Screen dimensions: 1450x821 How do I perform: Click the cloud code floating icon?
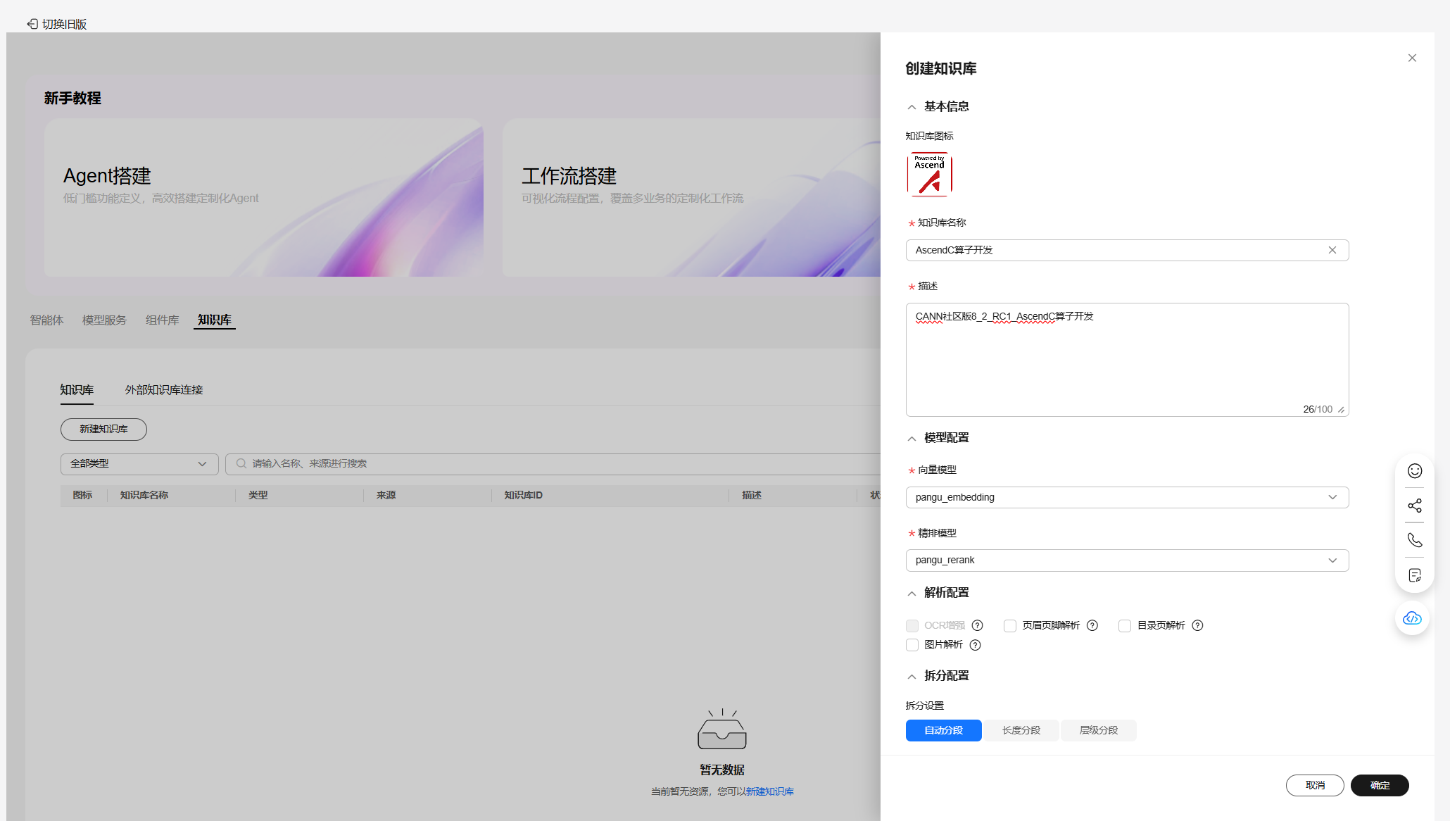click(1412, 618)
